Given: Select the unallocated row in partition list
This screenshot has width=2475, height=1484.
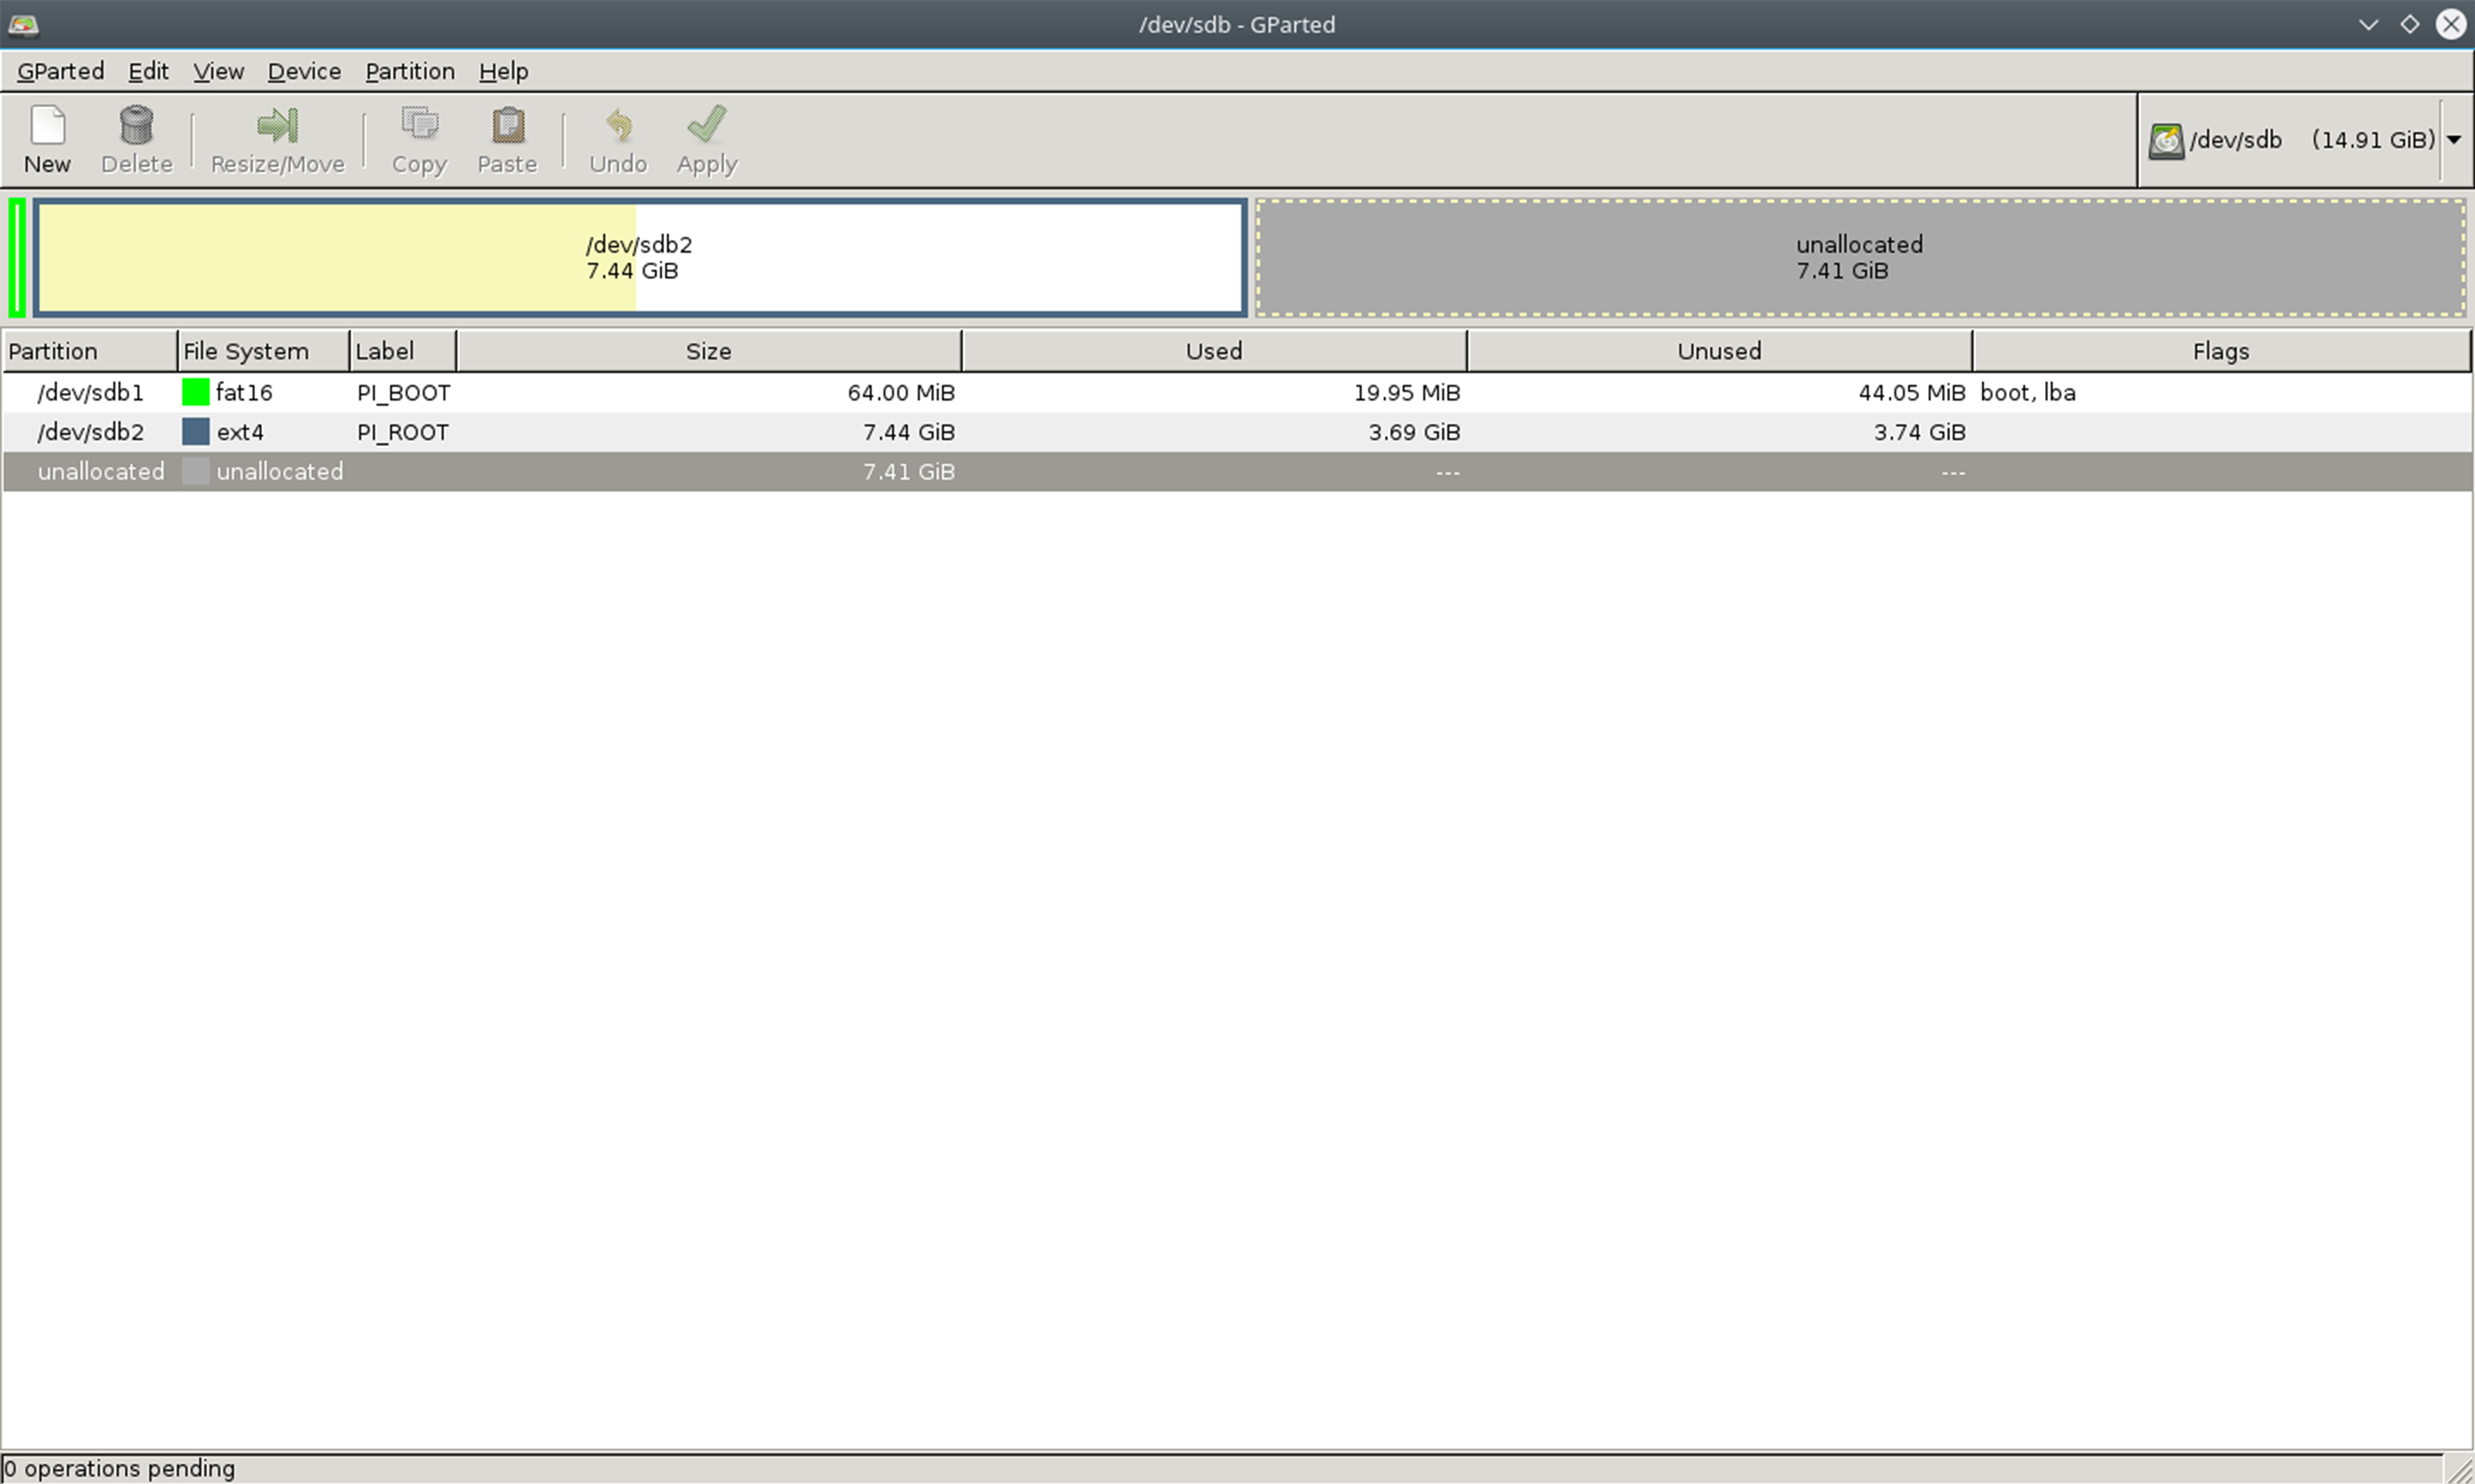Looking at the screenshot, I should [1237, 471].
